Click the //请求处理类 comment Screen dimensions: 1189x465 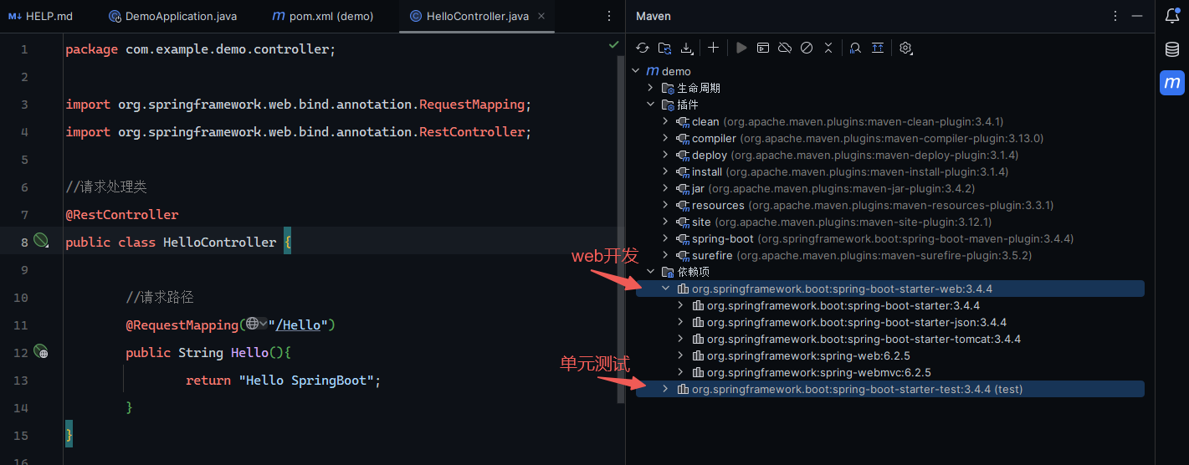[x=106, y=187]
